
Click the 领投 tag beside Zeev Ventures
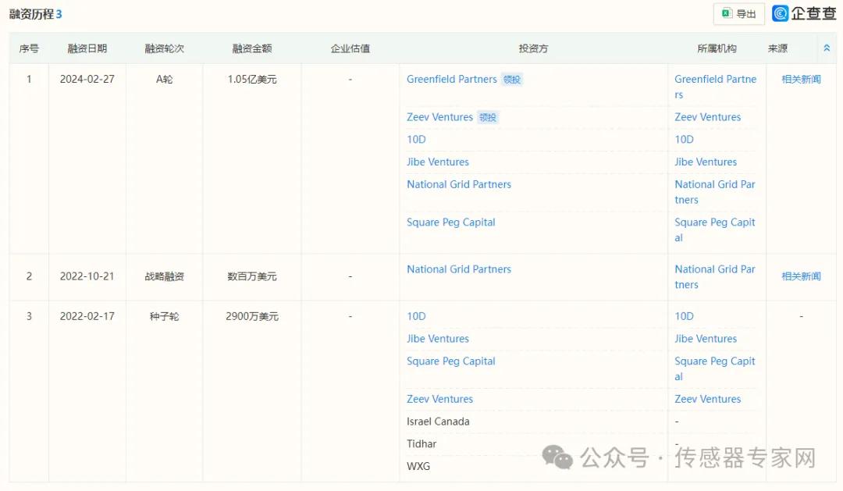tap(488, 118)
